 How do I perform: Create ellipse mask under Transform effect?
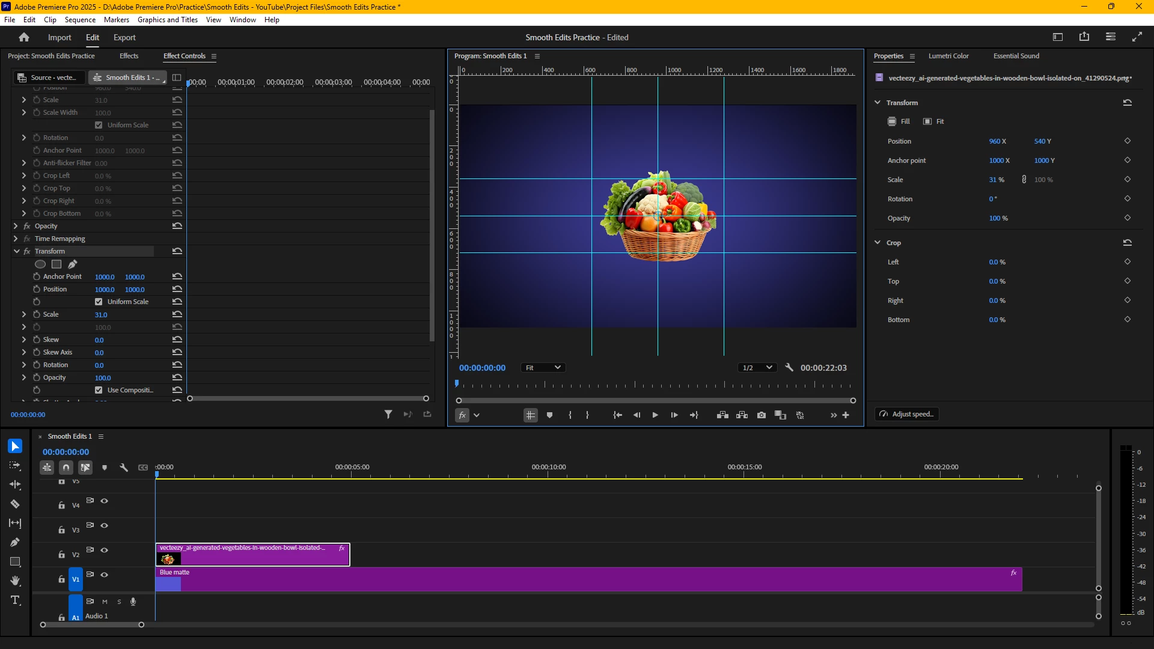coord(40,264)
